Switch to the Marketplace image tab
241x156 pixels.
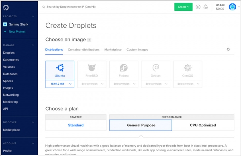click(113, 50)
